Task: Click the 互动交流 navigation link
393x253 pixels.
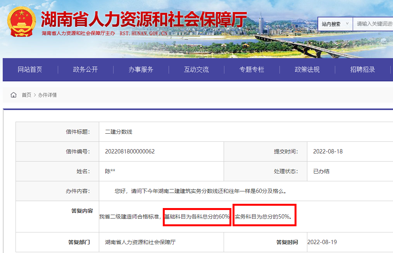Action: pos(196,70)
